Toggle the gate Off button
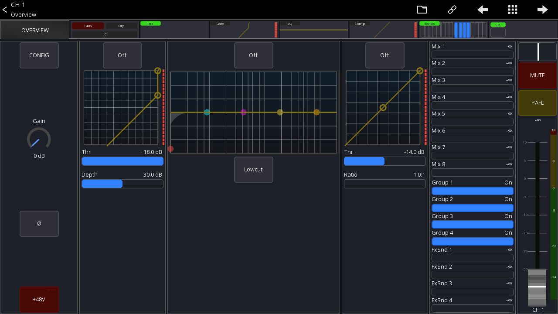Image resolution: width=558 pixels, height=314 pixels. click(x=122, y=55)
